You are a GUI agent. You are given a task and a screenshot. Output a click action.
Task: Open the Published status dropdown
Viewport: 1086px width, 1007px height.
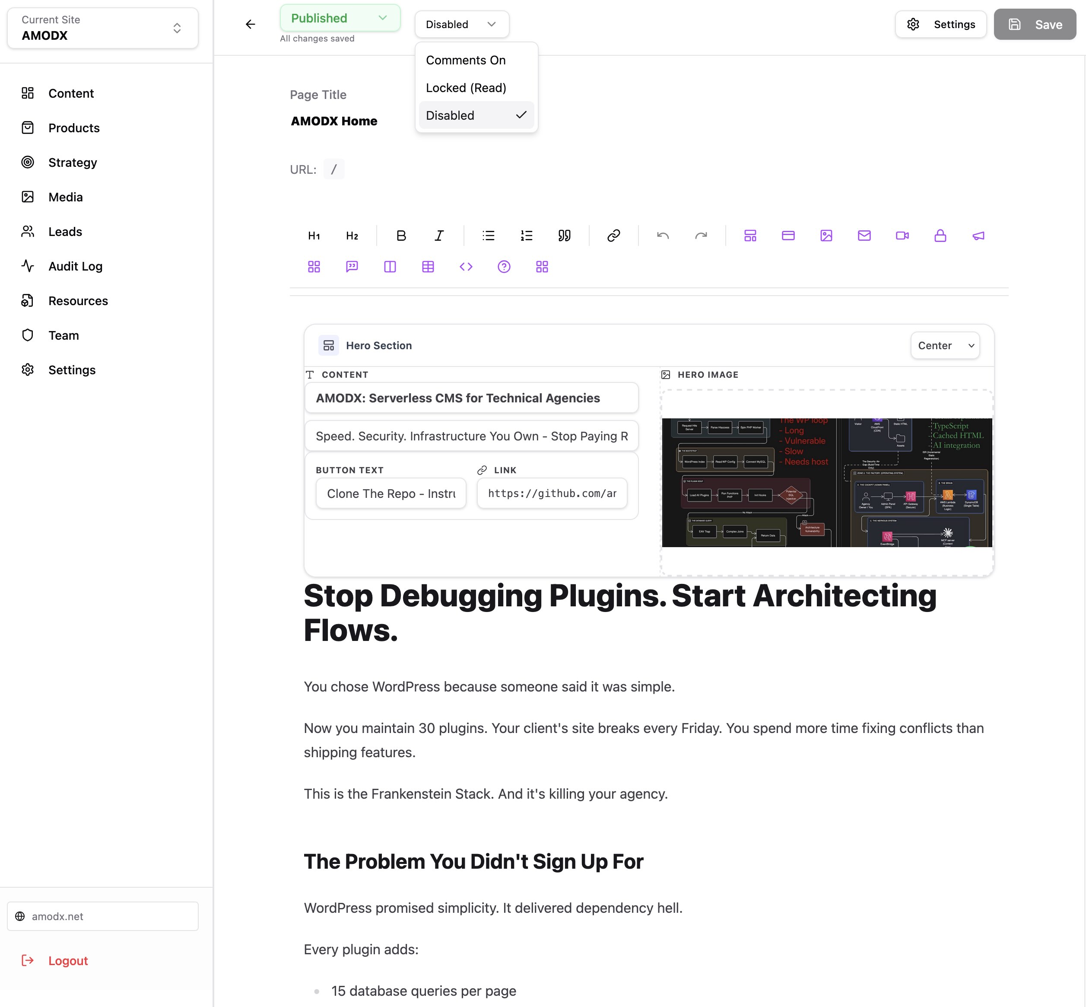point(340,18)
